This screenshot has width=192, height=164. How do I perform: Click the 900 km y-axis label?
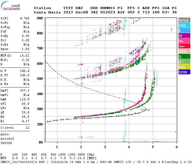pos(40,18)
